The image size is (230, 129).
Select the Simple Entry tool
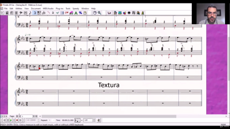point(30,13)
